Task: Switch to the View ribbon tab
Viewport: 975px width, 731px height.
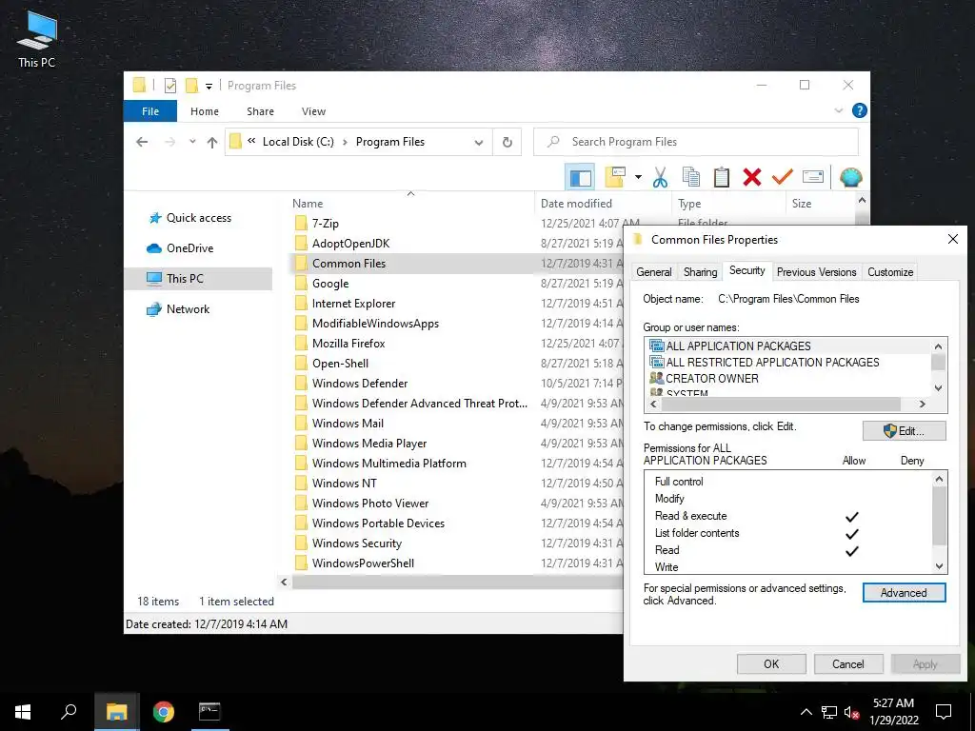Action: (x=313, y=111)
